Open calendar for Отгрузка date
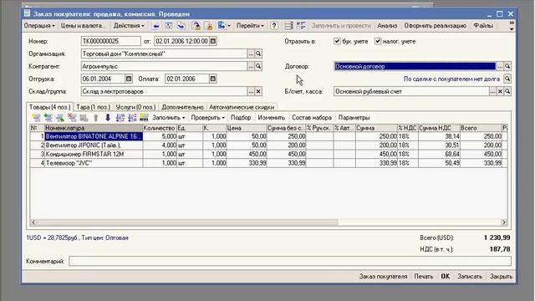This screenshot has width=535, height=301. (x=129, y=79)
